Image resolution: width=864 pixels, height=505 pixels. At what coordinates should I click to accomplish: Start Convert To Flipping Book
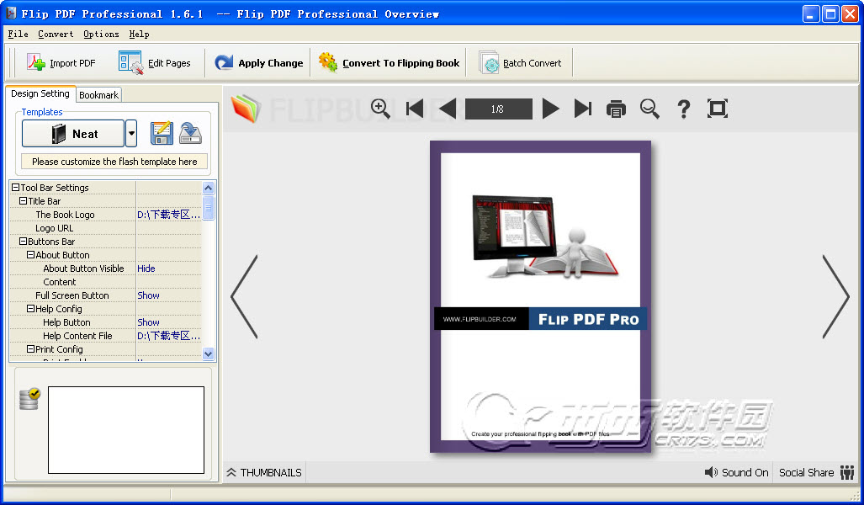click(x=389, y=63)
